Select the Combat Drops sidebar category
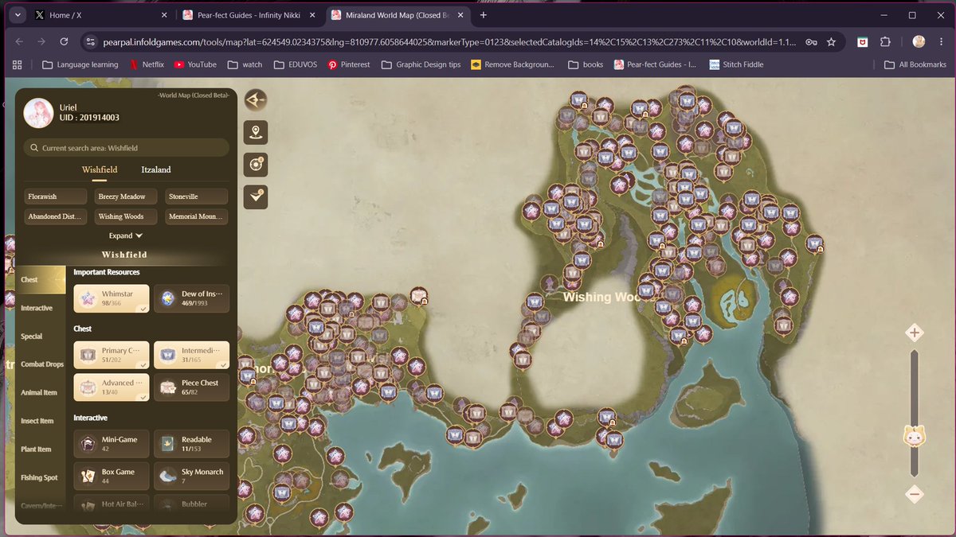 pos(41,364)
